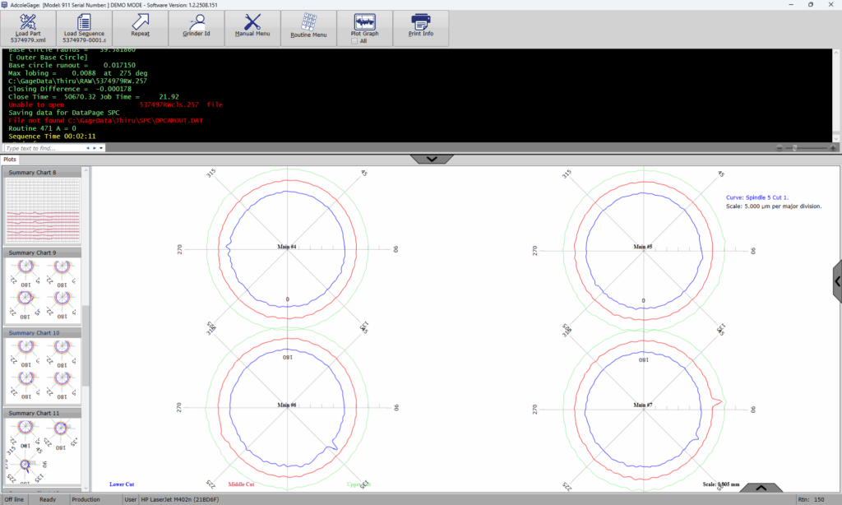
Task: Enable the All checkbox under Plot Graph
Action: pyautogui.click(x=354, y=41)
